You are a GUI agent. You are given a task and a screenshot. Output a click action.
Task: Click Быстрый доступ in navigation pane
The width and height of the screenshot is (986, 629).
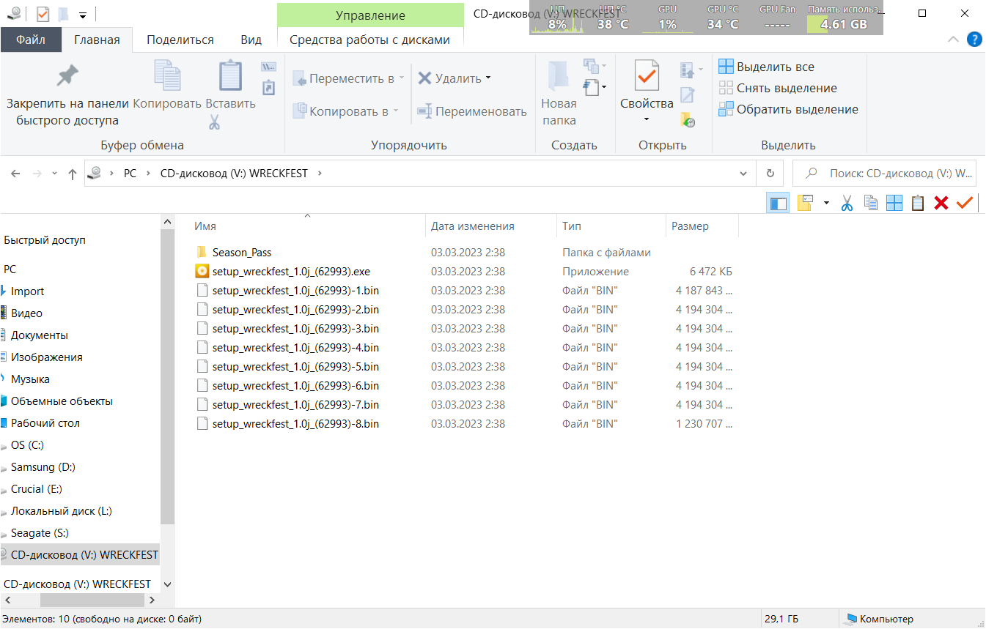(x=45, y=240)
